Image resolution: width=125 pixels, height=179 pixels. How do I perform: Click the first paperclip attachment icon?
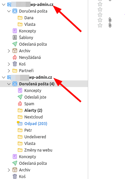click(x=110, y=20)
